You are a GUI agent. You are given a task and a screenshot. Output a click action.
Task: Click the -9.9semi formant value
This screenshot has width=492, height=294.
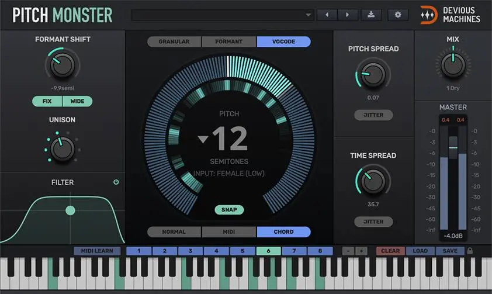(63, 88)
